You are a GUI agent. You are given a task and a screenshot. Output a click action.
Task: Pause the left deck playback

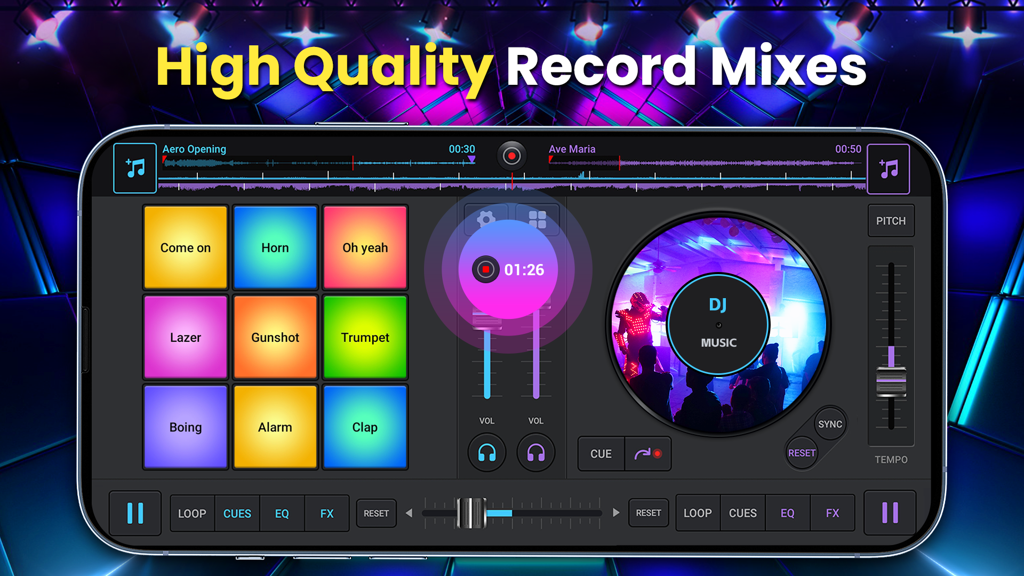click(135, 513)
